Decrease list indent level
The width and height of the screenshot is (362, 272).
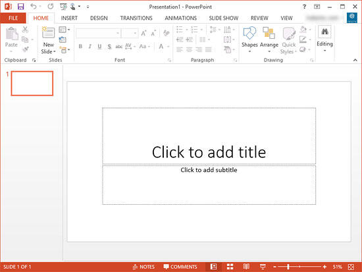click(180, 40)
